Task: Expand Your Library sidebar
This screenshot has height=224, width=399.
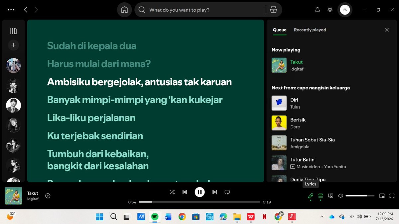Action: [13, 31]
